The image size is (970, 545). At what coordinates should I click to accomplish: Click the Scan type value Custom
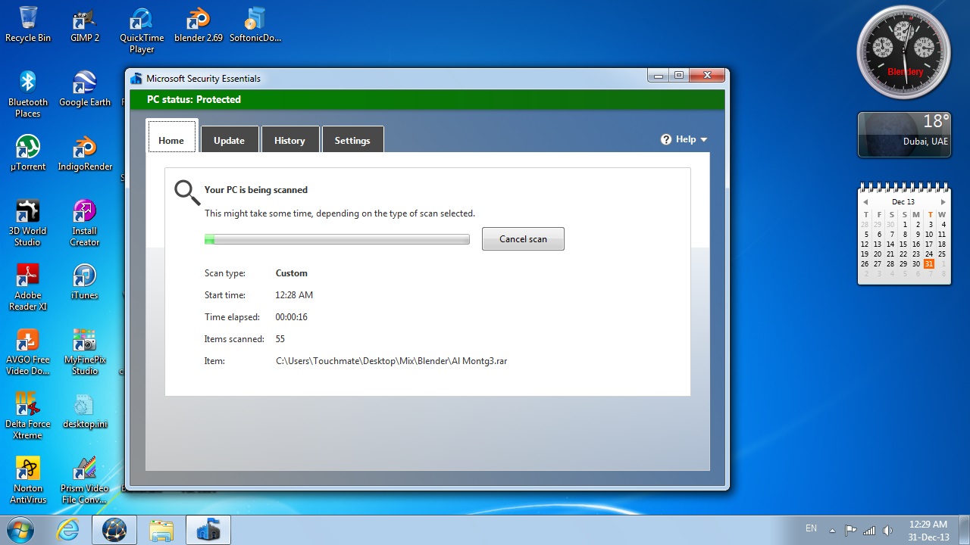click(292, 273)
